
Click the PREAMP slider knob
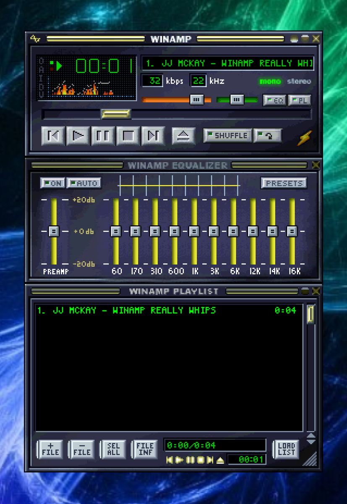coord(53,231)
